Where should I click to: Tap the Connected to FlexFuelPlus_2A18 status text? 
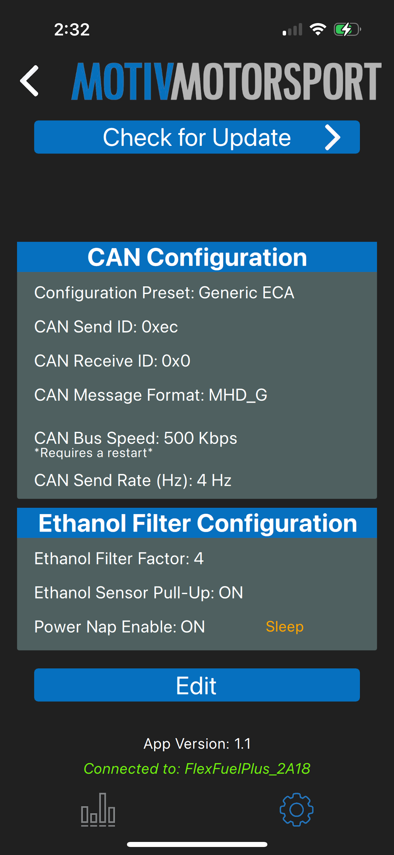click(197, 769)
